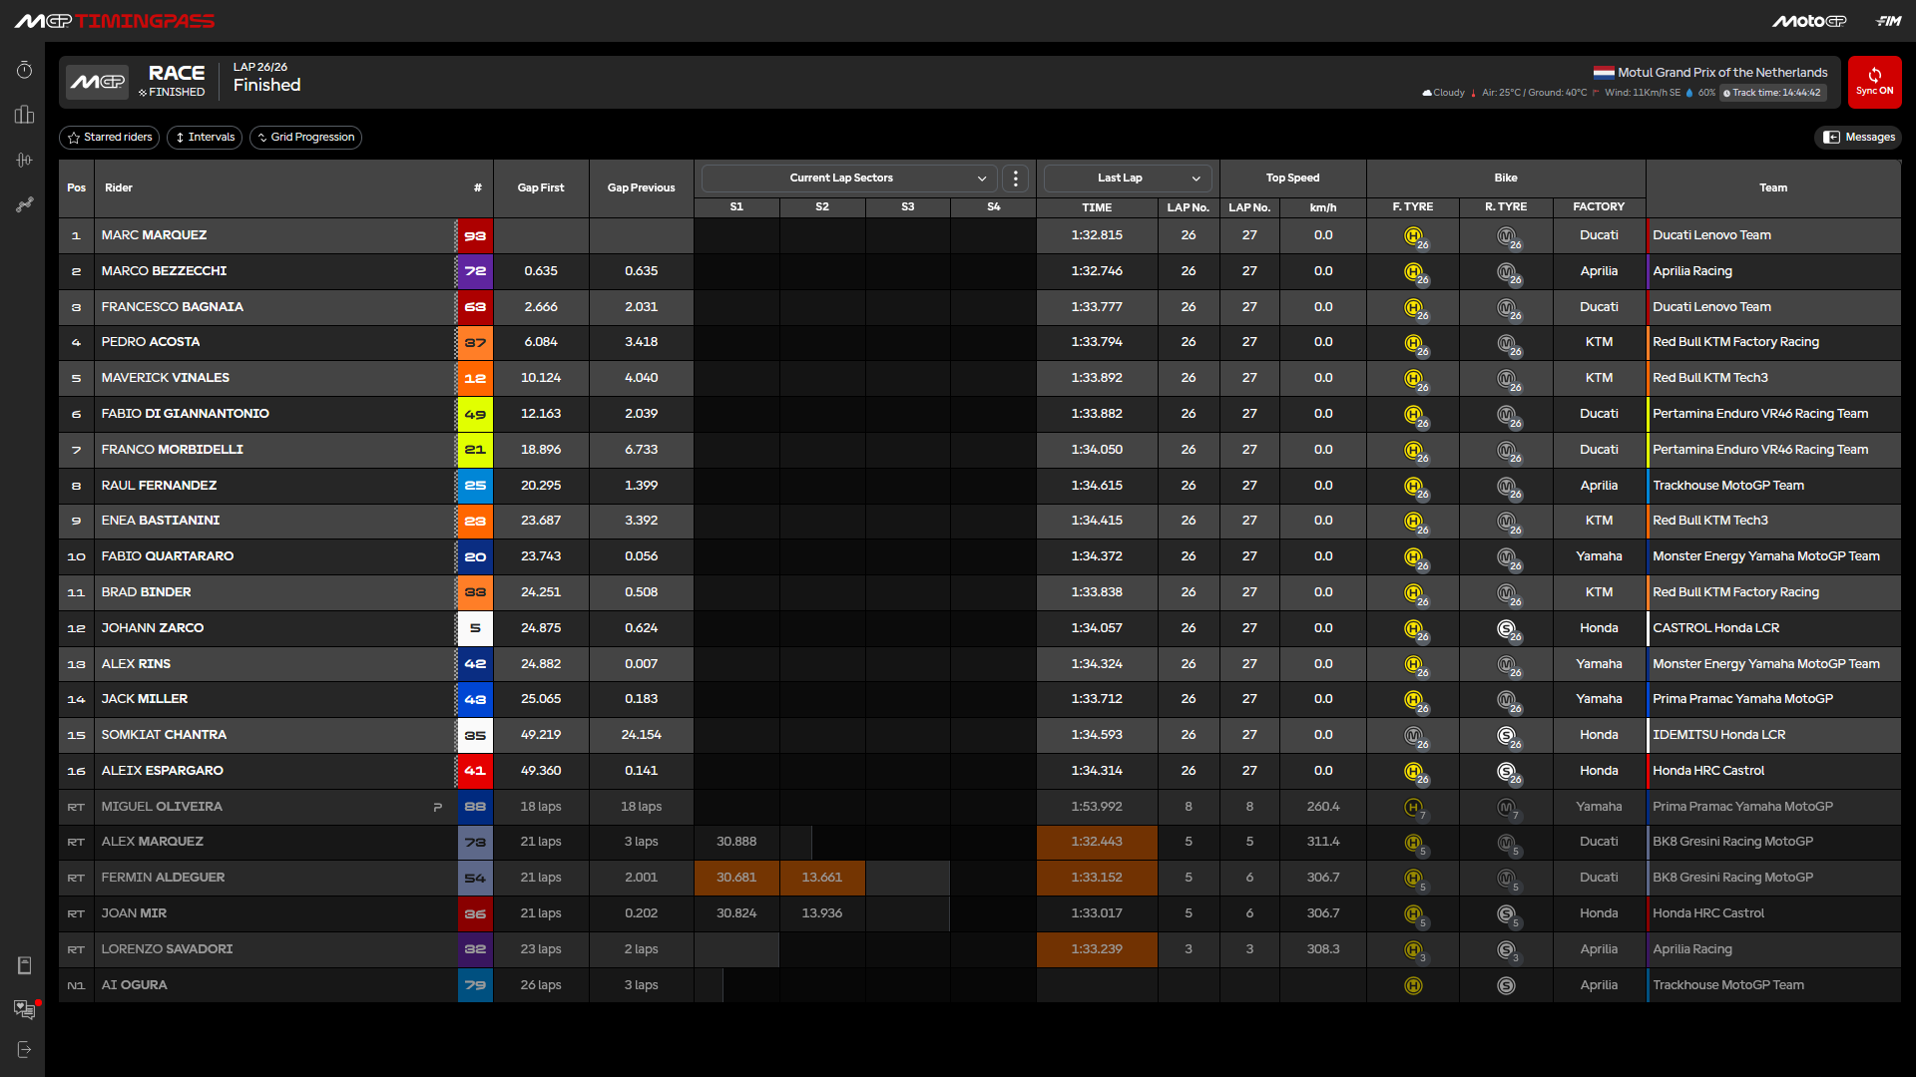Toggle Starred riders filter
This screenshot has width=1916, height=1077.
110,138
